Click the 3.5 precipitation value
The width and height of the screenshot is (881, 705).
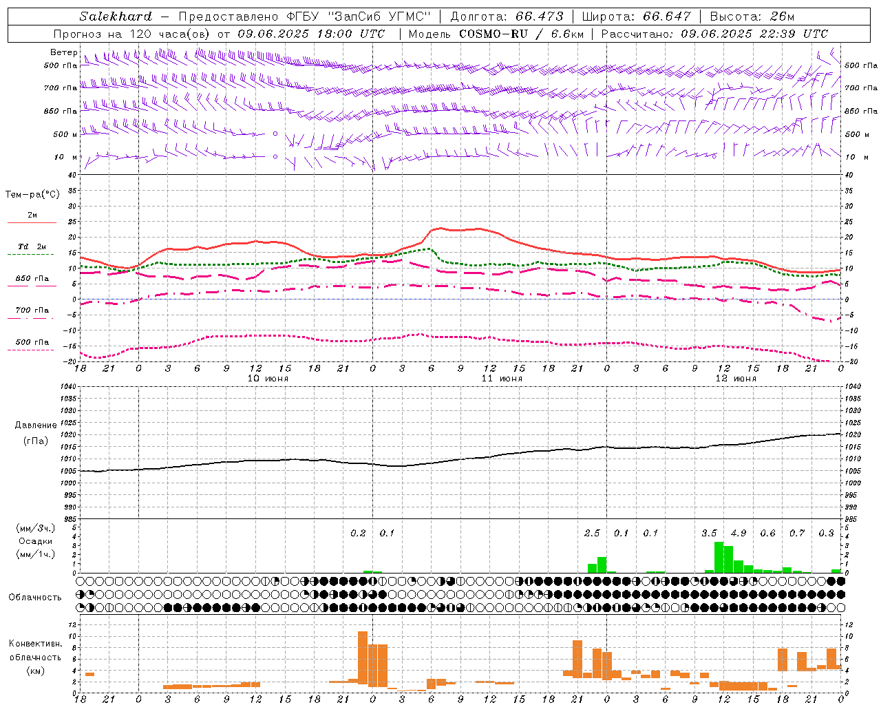tap(709, 533)
